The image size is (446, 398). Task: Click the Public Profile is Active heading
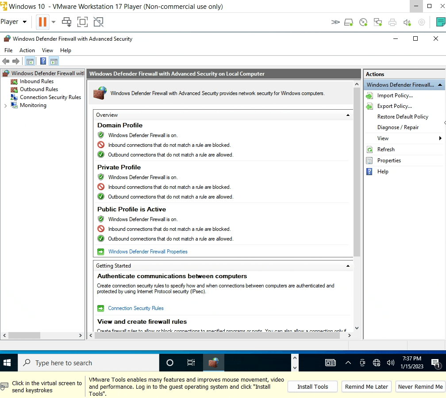click(131, 209)
